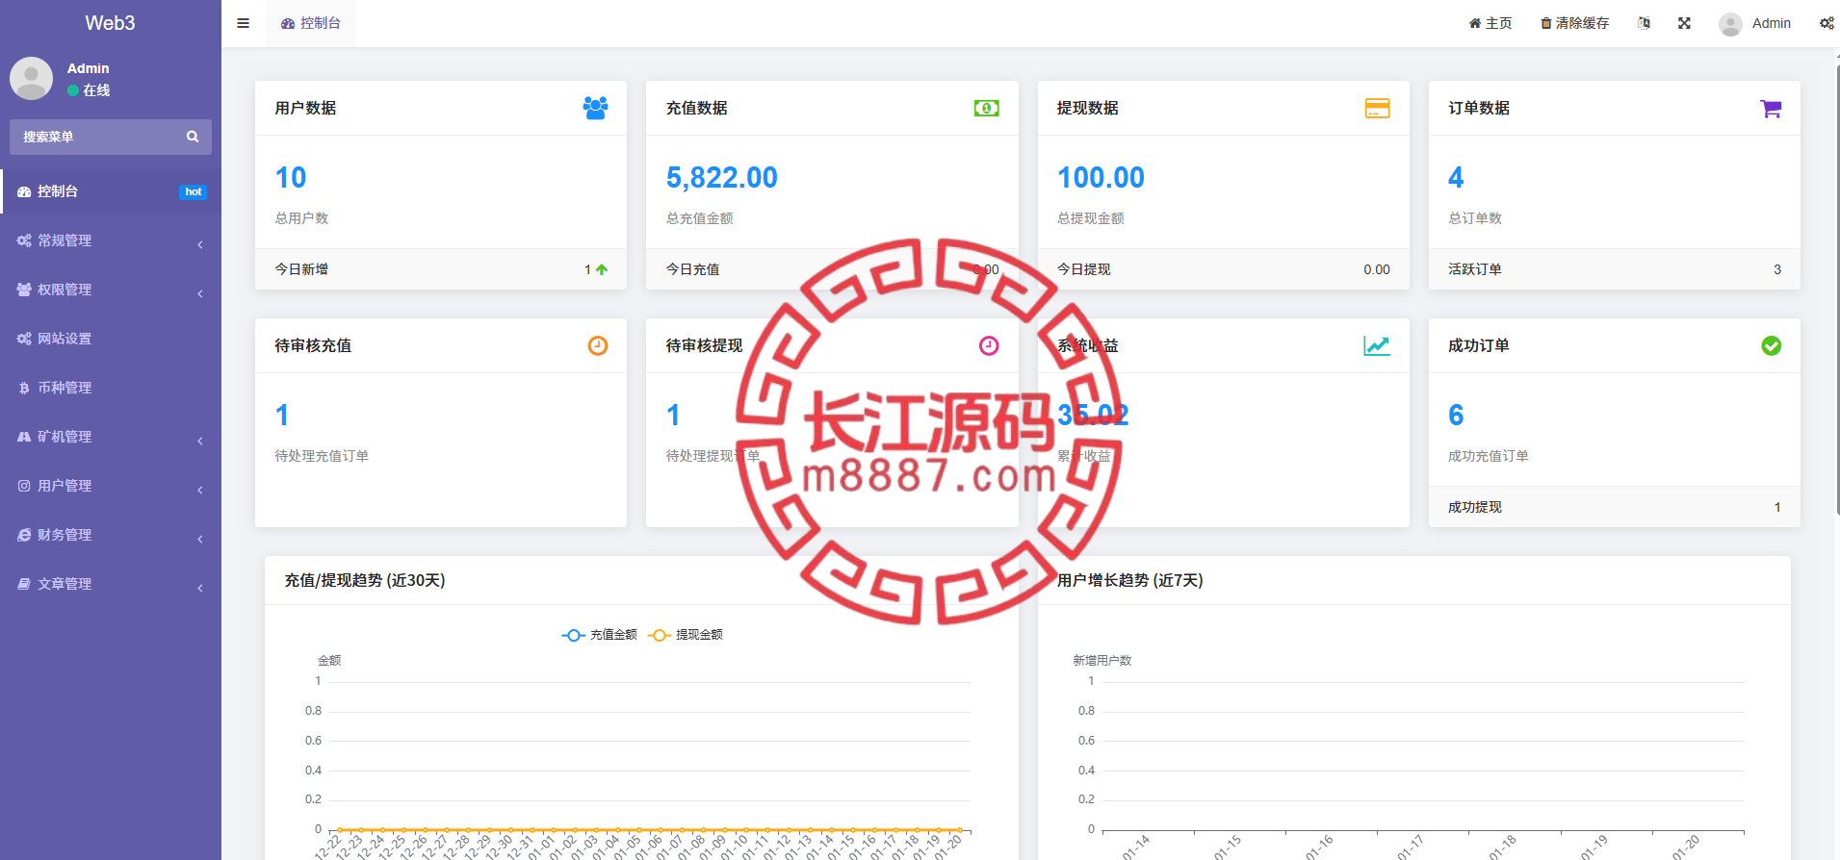This screenshot has height=860, width=1840.
Task: Toggle fullscreen mode icon
Action: 1684,23
